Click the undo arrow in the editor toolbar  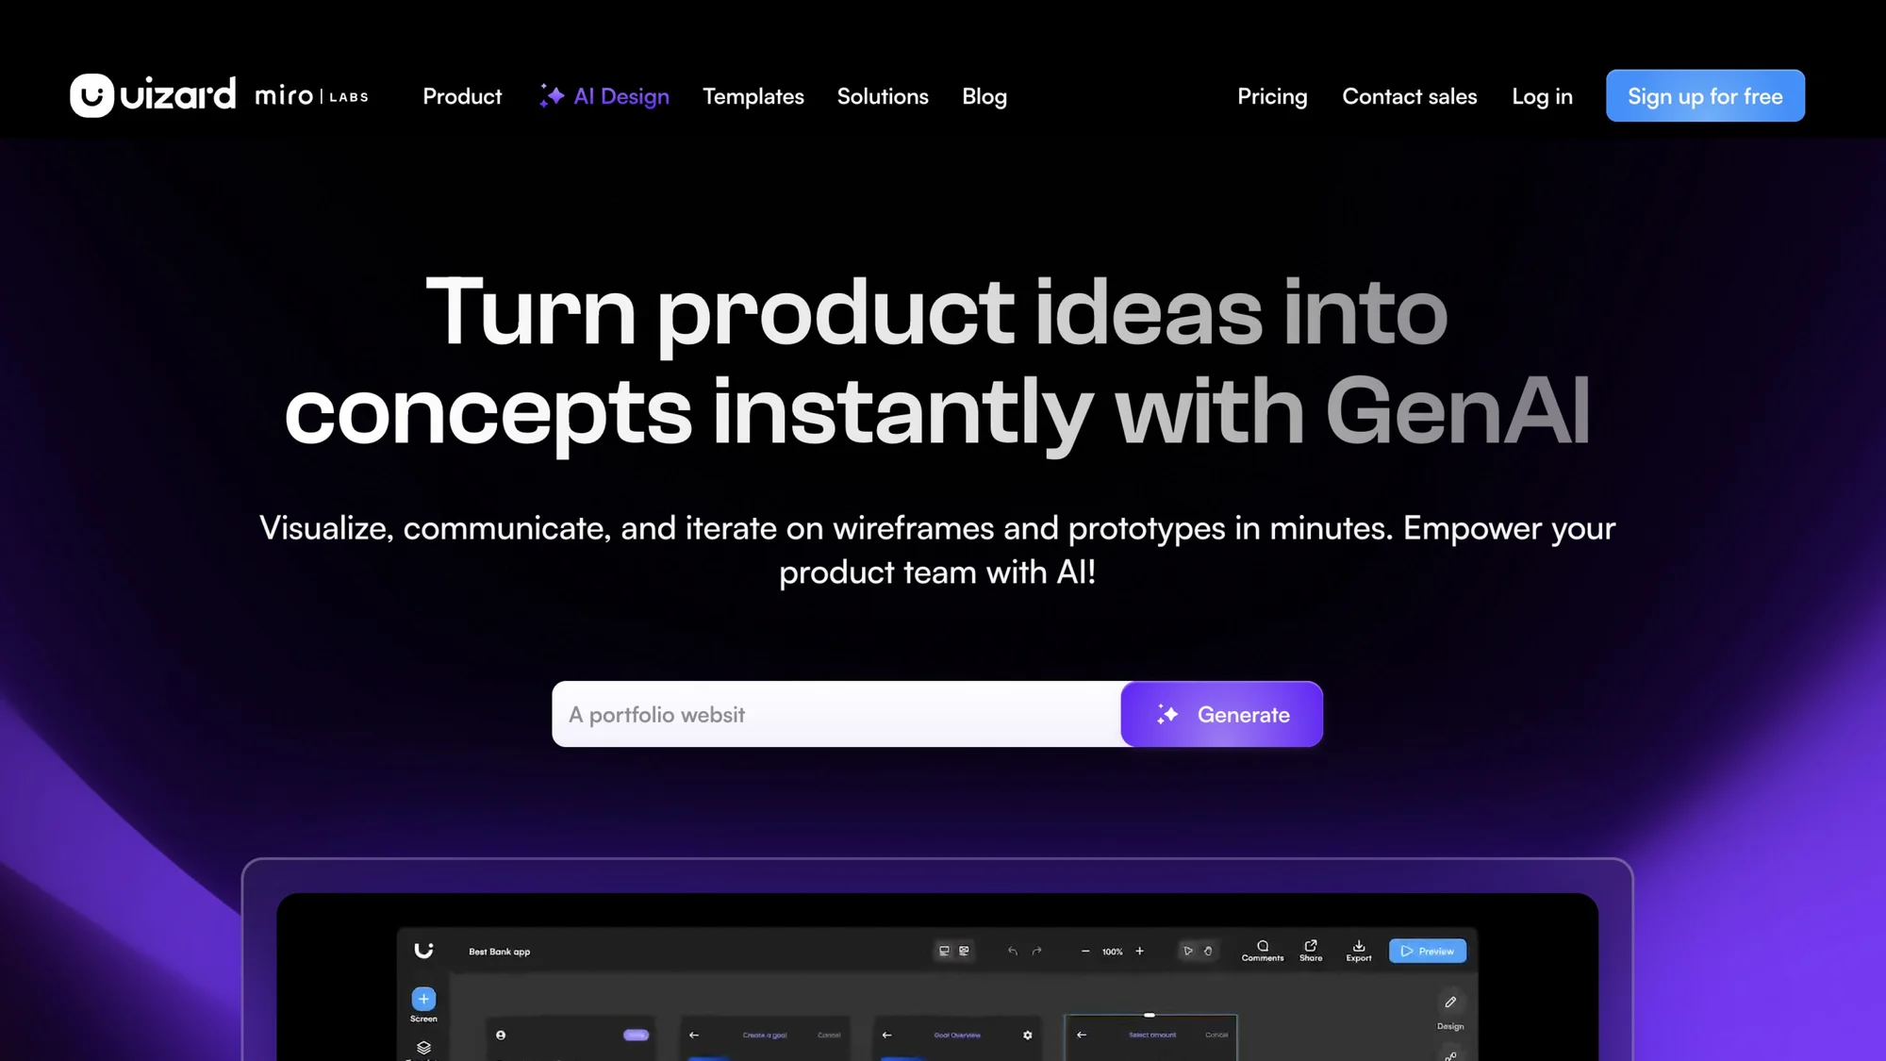(x=1012, y=951)
